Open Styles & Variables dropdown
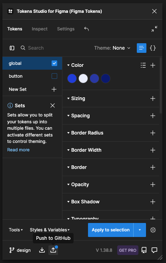This screenshot has width=166, height=263. point(50,230)
